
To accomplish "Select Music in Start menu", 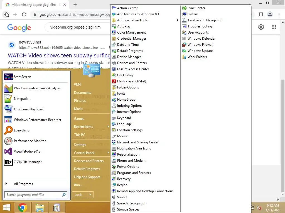I will point(78,109).
